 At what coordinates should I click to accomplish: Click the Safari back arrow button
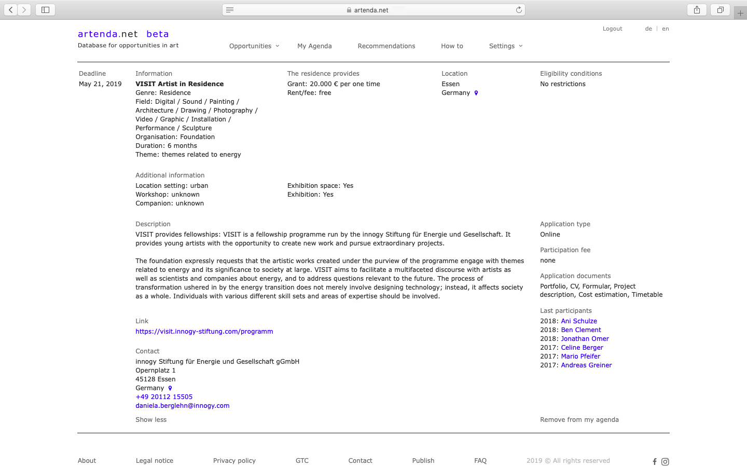tap(11, 10)
